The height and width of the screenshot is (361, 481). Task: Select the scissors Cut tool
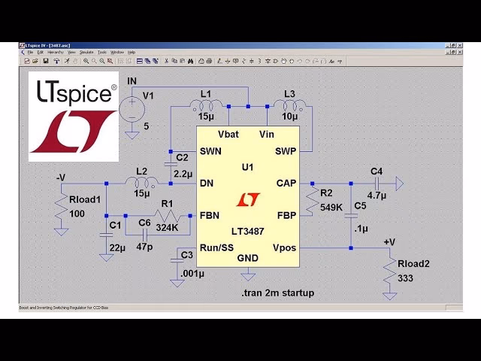(x=166, y=61)
